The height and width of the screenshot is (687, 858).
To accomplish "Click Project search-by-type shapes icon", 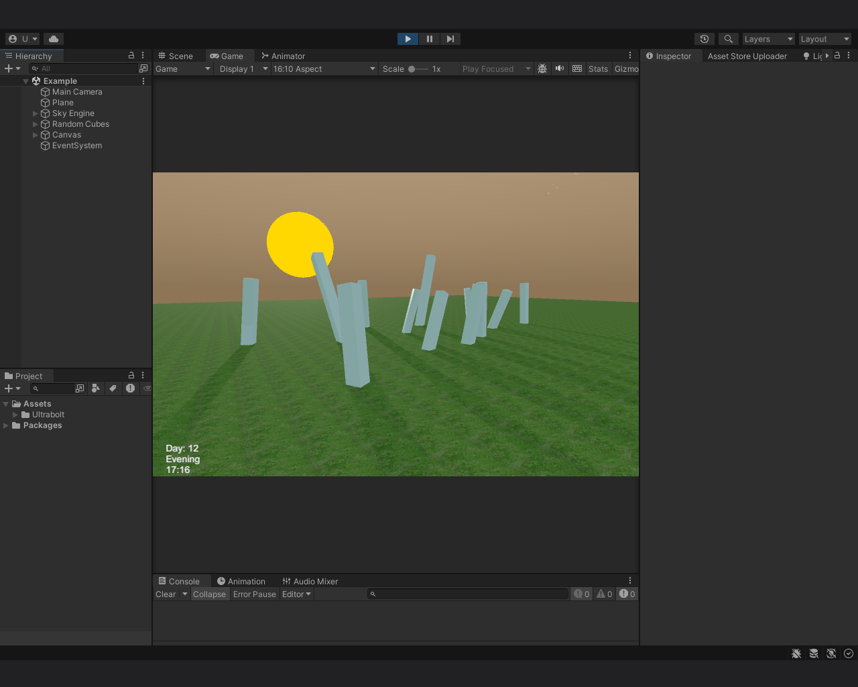I will [x=96, y=388].
